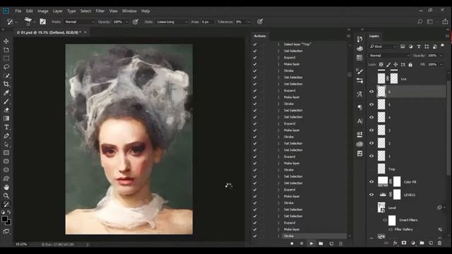452x254 pixels.
Task: Hide layer 6 with its eye icon
Action: 371,92
